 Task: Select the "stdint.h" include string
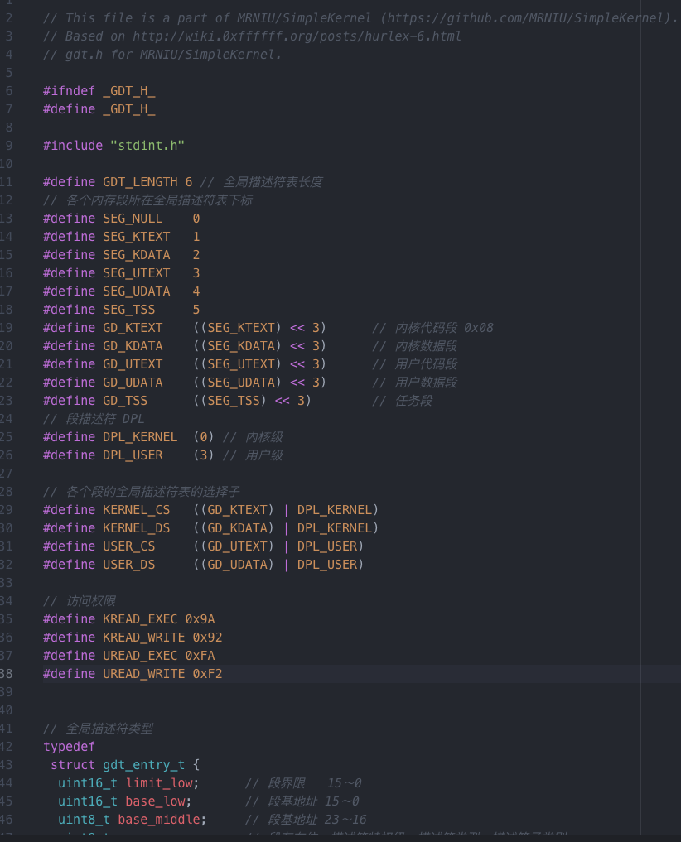point(149,145)
